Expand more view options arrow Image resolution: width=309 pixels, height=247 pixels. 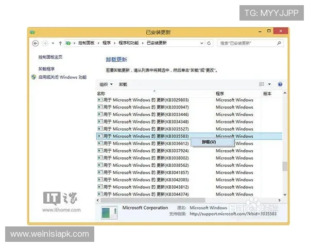[x=269, y=84]
